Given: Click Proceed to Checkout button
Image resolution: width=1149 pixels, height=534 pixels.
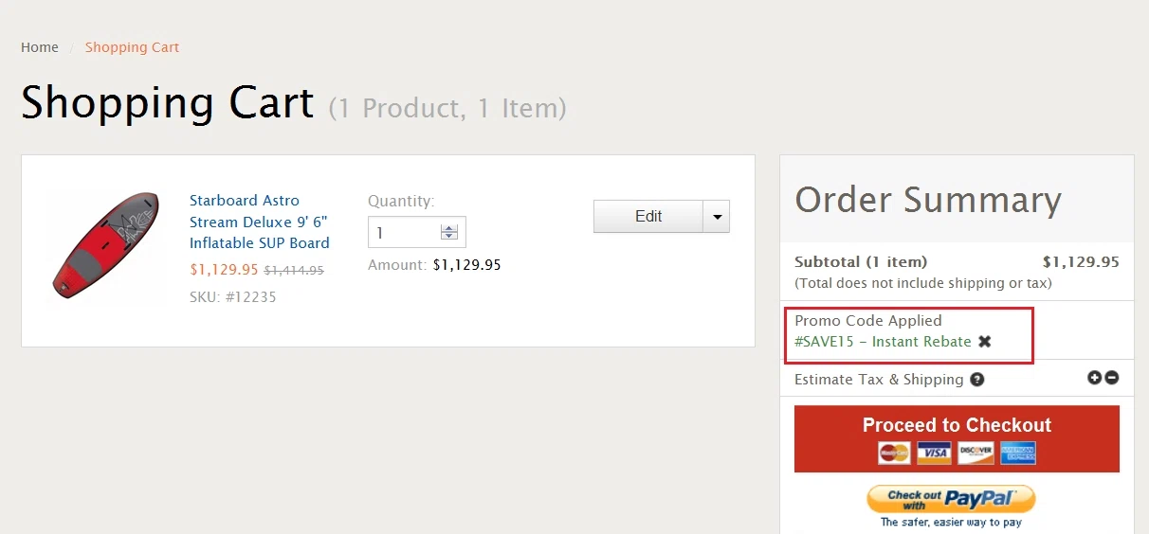Looking at the screenshot, I should (x=957, y=439).
